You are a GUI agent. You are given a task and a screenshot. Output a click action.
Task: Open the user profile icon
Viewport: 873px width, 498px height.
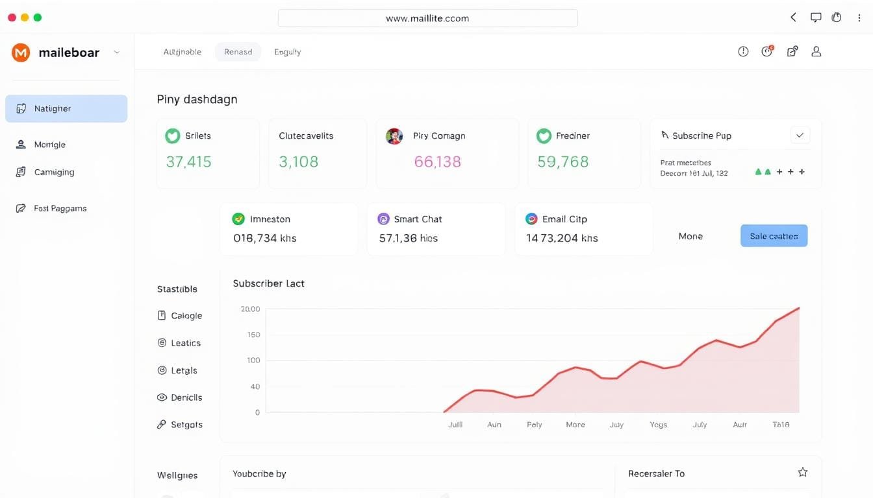(816, 51)
